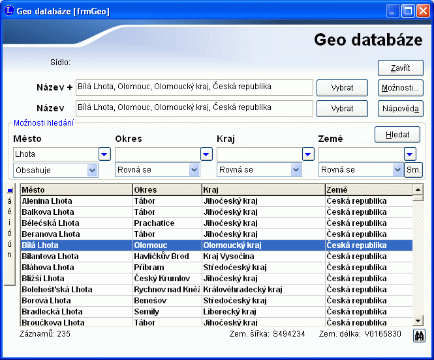
Task: Click into the empty Kraj search field
Action: tap(260, 154)
